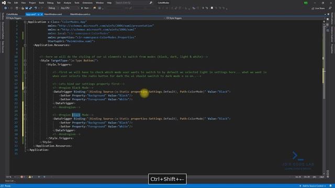The height and width of the screenshot is (188, 335).
Task: Toggle pin on the App.xaml tab
Action: pos(38,14)
